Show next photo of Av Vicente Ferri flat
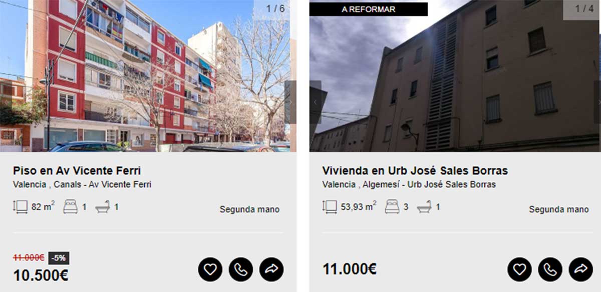 pyautogui.click(x=290, y=102)
